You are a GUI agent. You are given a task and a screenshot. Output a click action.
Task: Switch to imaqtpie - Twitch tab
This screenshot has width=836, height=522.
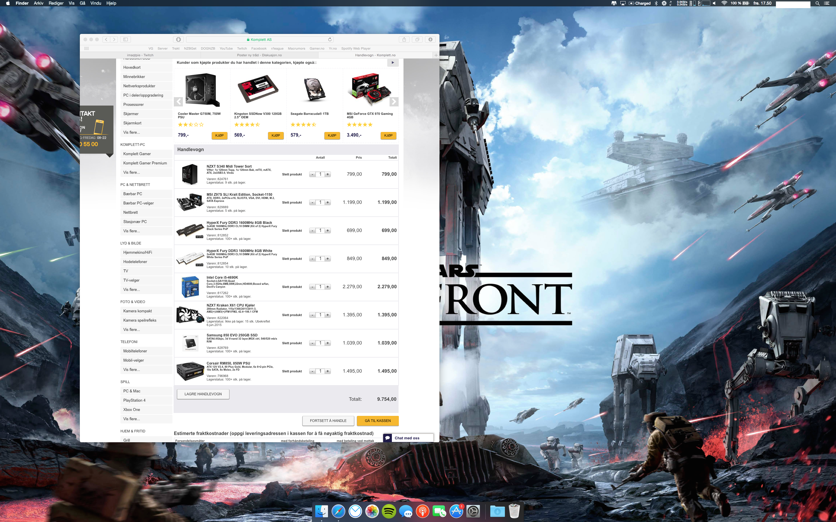tap(140, 55)
